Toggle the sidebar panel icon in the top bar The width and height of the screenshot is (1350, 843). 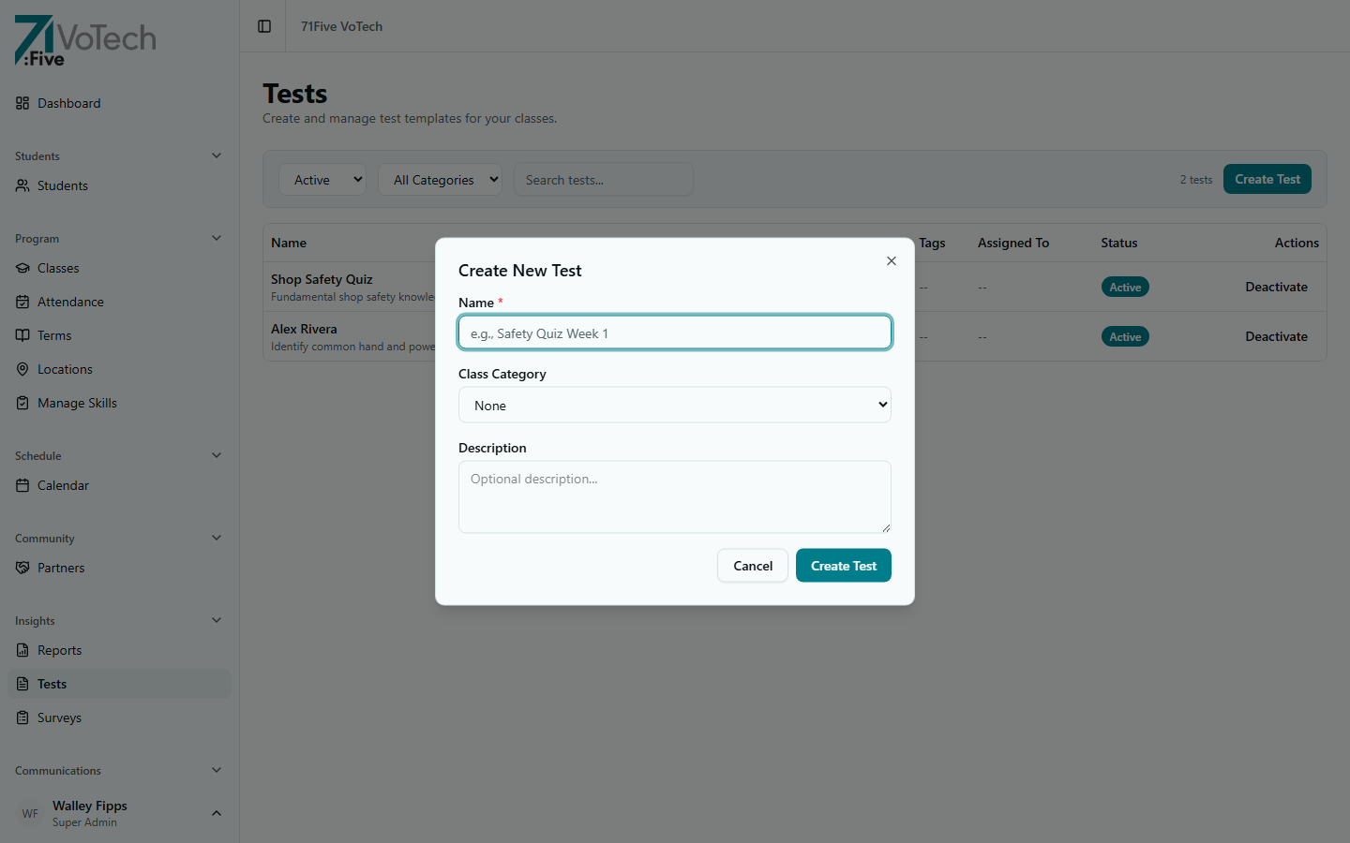262,26
